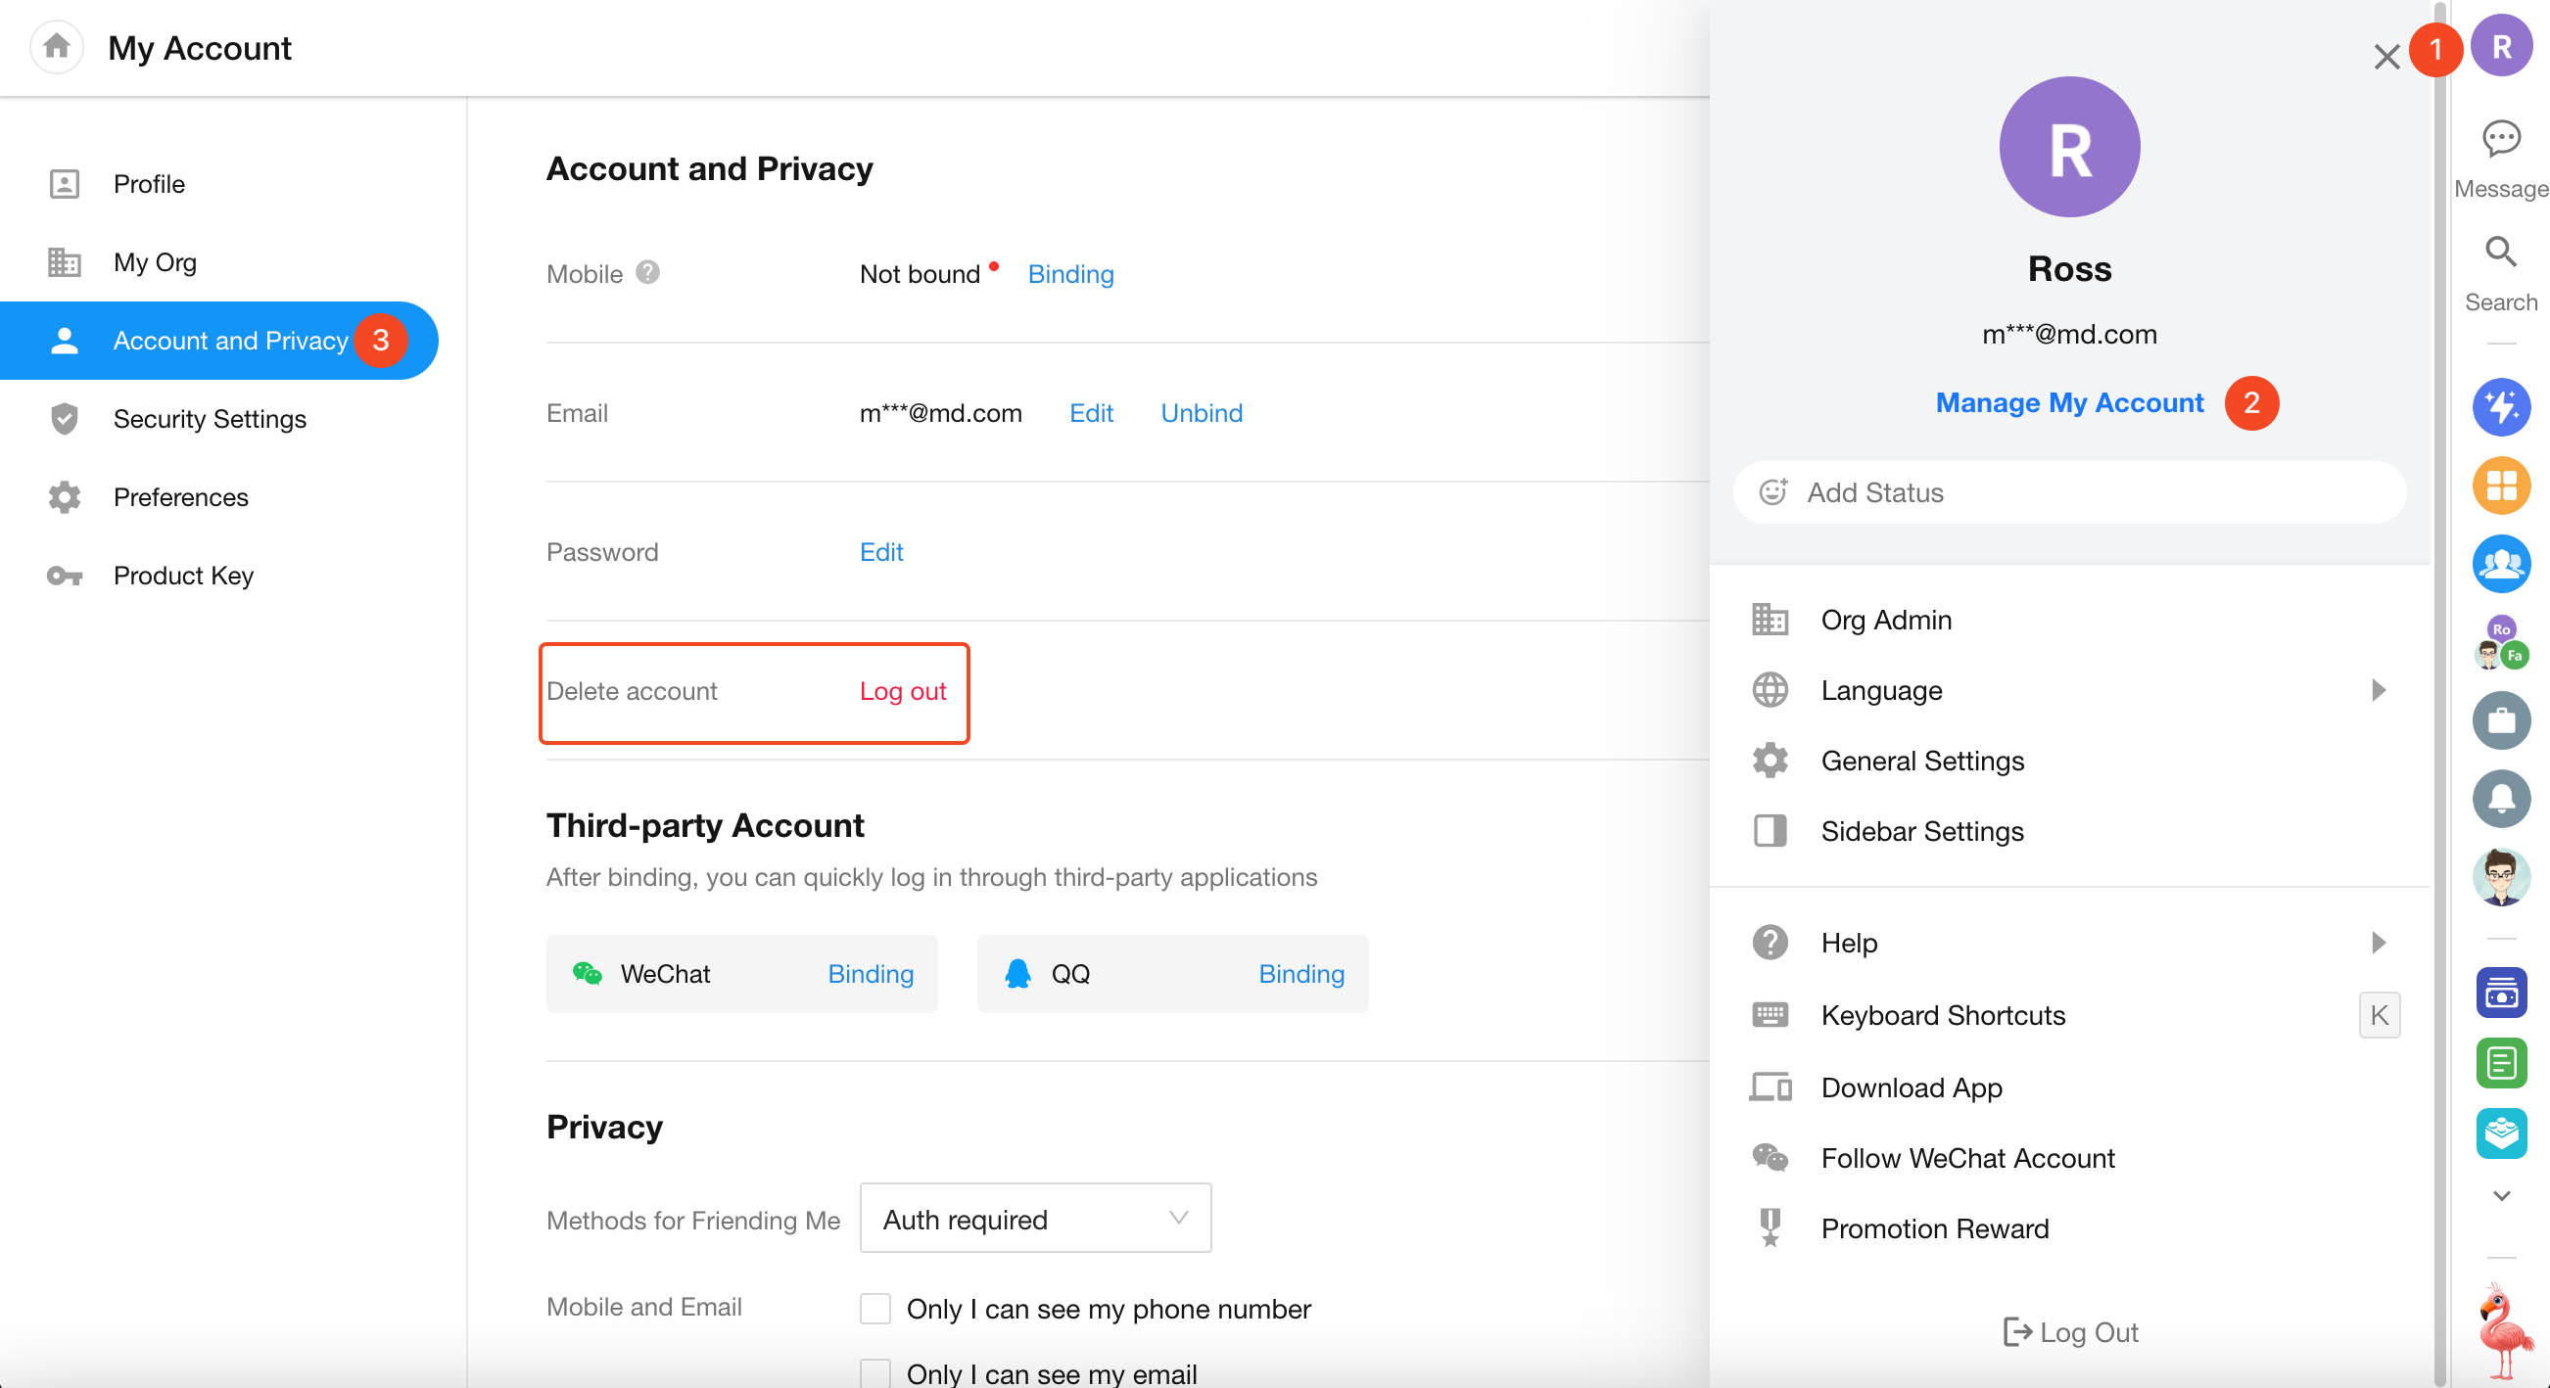
Task: Click the Mobile help question mark icon
Action: 647,272
